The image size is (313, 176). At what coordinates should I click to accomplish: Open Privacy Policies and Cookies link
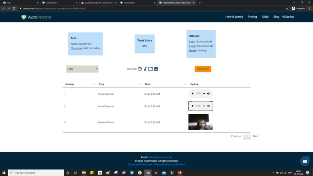169,164
